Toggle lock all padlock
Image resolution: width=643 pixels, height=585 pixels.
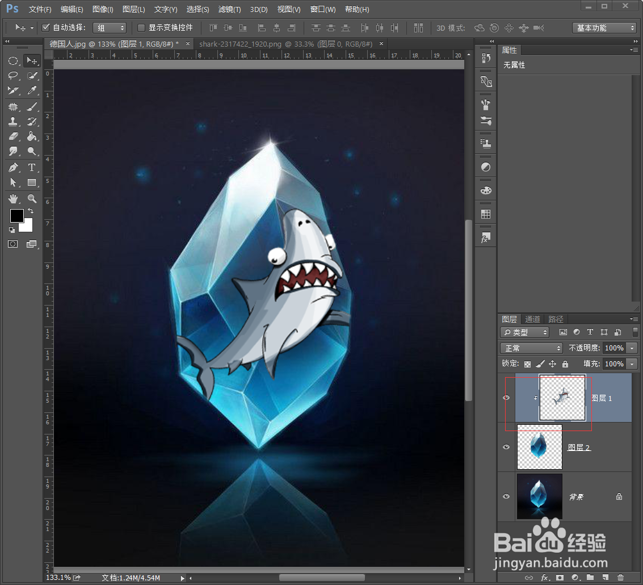[565, 363]
